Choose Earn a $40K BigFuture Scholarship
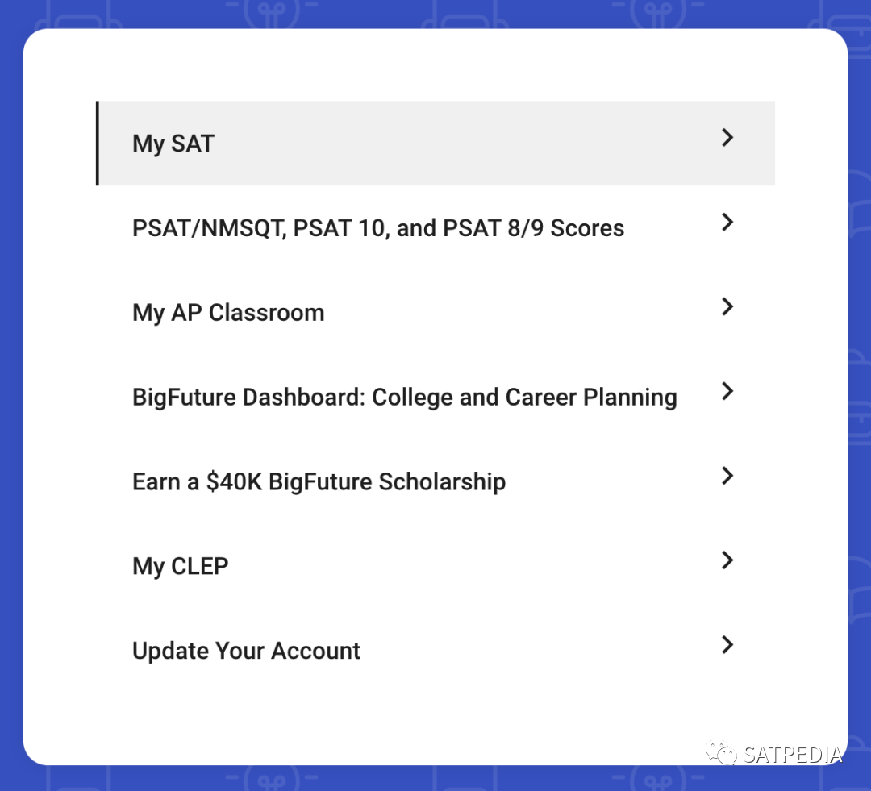Image resolution: width=871 pixels, height=791 pixels. point(319,482)
